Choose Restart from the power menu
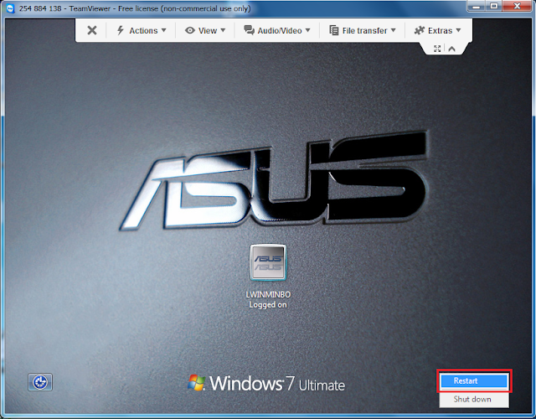 point(474,380)
